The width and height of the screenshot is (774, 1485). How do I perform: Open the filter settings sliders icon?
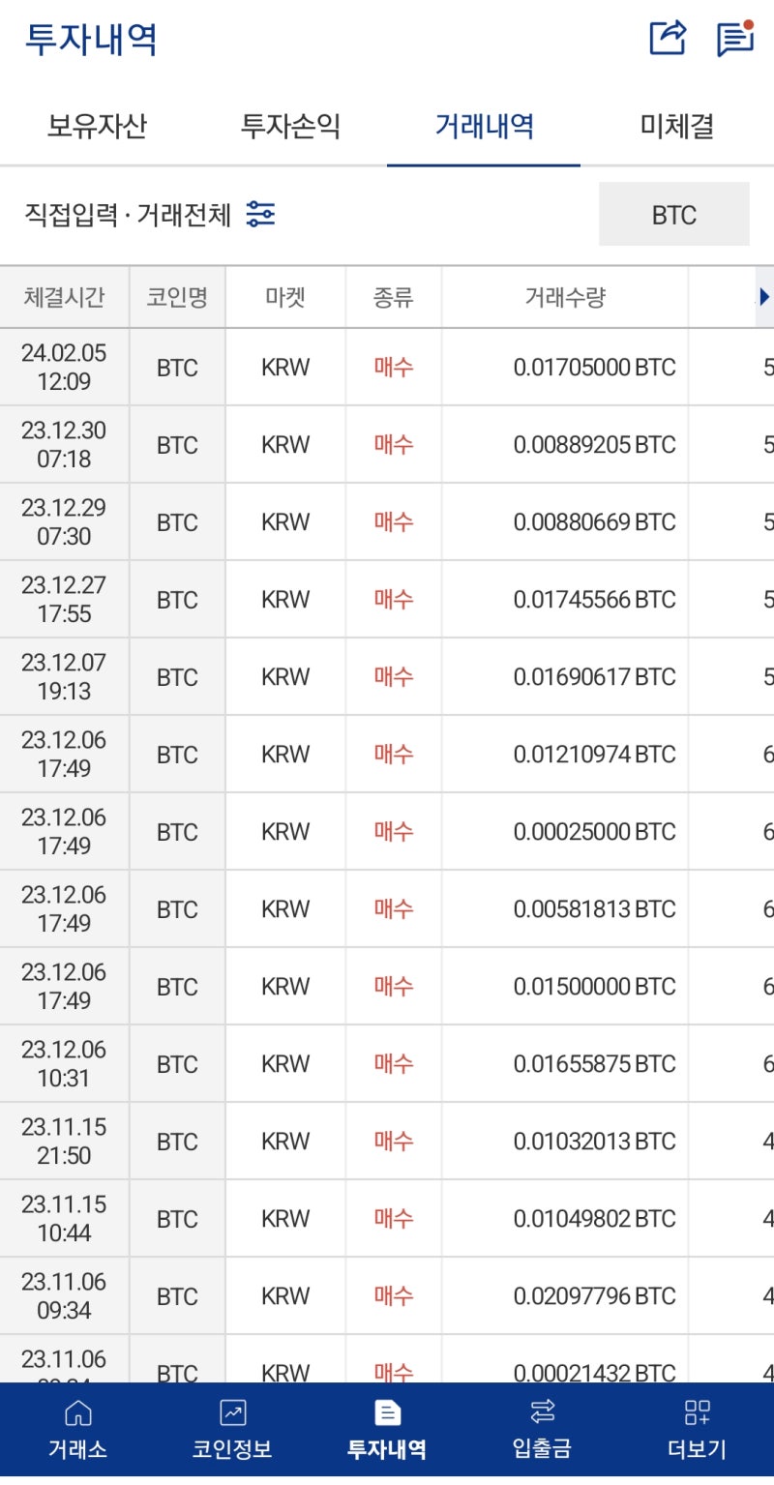(260, 214)
